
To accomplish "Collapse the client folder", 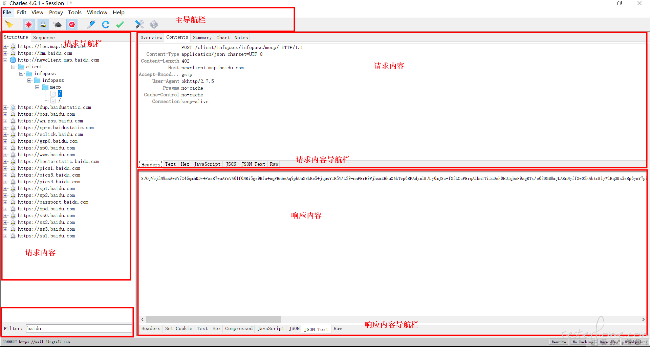I will pyautogui.click(x=13, y=67).
